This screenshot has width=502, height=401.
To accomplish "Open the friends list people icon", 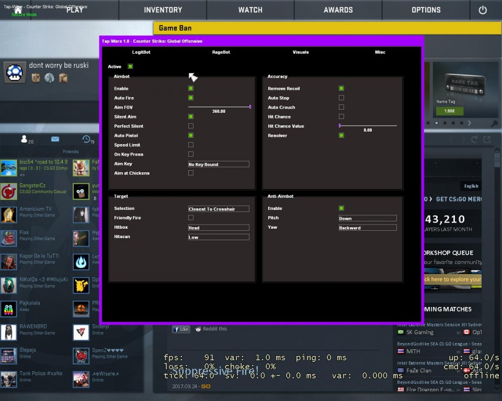I will [x=24, y=139].
